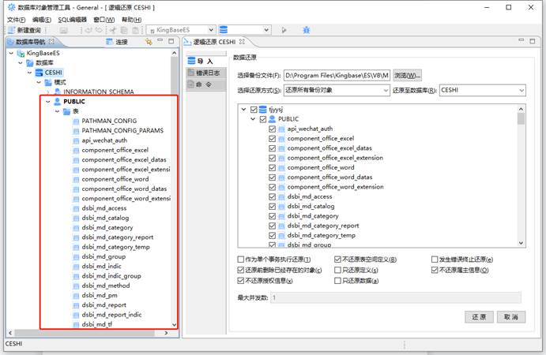This screenshot has width=546, height=355.
Task: Toggle 还原前删除已经存在的对象 checkbox
Action: 241,270
